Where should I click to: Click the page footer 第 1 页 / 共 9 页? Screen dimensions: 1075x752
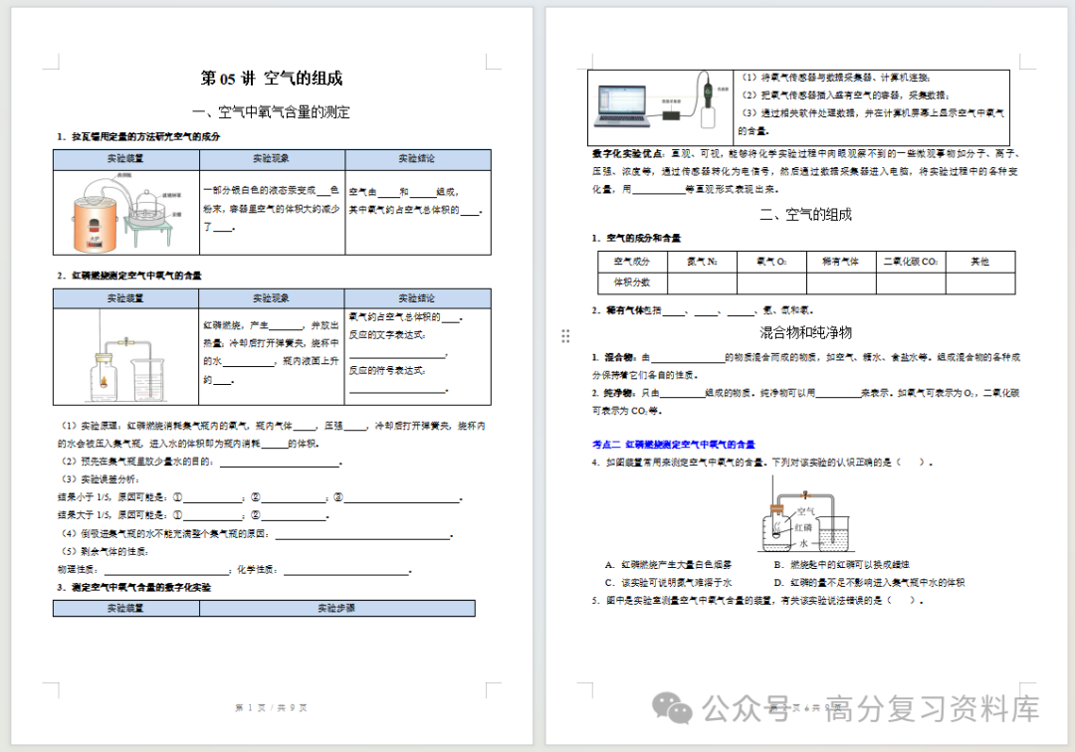(x=272, y=707)
